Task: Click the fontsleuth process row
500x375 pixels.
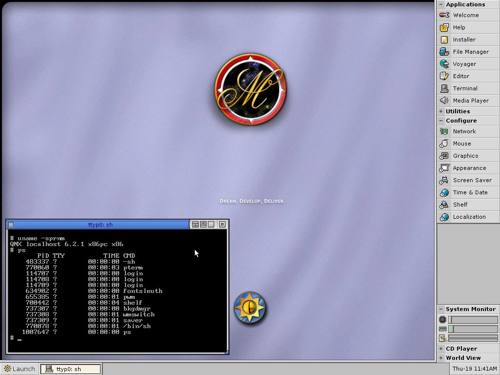Action: [x=94, y=291]
